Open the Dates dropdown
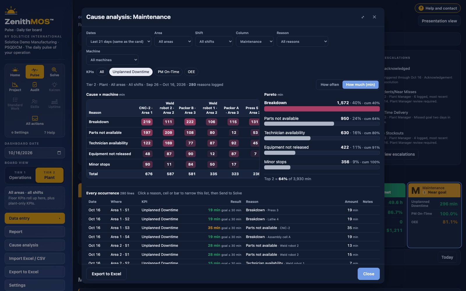 point(119,42)
